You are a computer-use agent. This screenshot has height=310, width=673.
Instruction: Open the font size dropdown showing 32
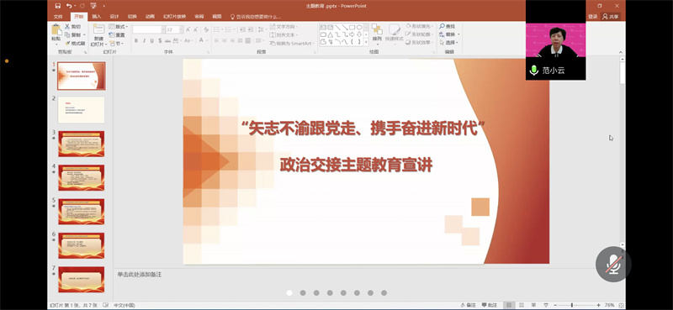(x=181, y=29)
